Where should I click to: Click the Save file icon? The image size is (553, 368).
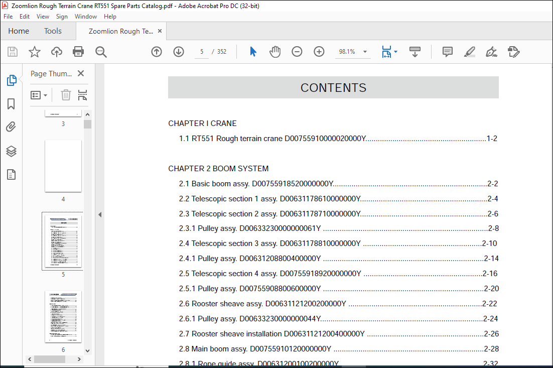point(13,52)
